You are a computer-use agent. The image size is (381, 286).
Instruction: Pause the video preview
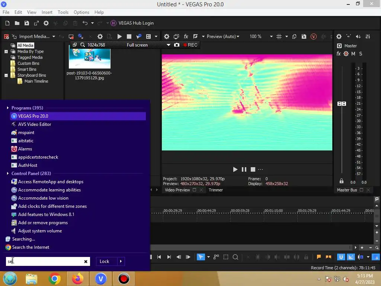pyautogui.click(x=244, y=169)
